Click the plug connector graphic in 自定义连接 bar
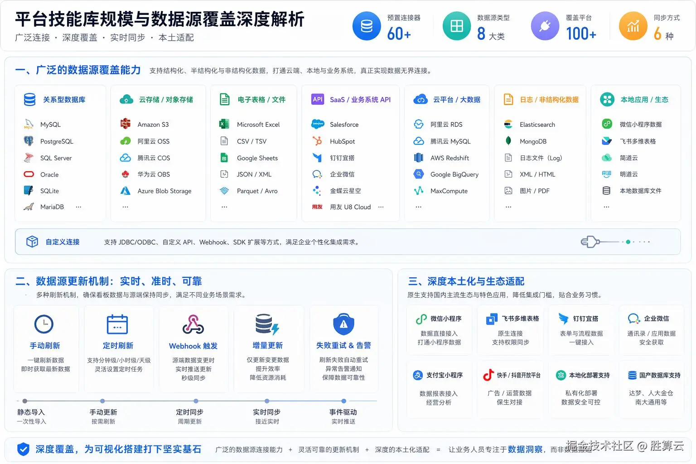Image resolution: width=696 pixels, height=464 pixels. [x=590, y=242]
